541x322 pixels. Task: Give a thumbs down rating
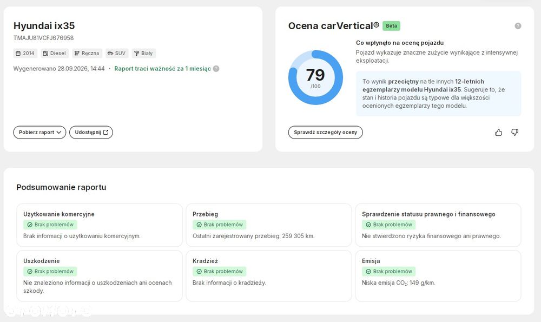(515, 132)
